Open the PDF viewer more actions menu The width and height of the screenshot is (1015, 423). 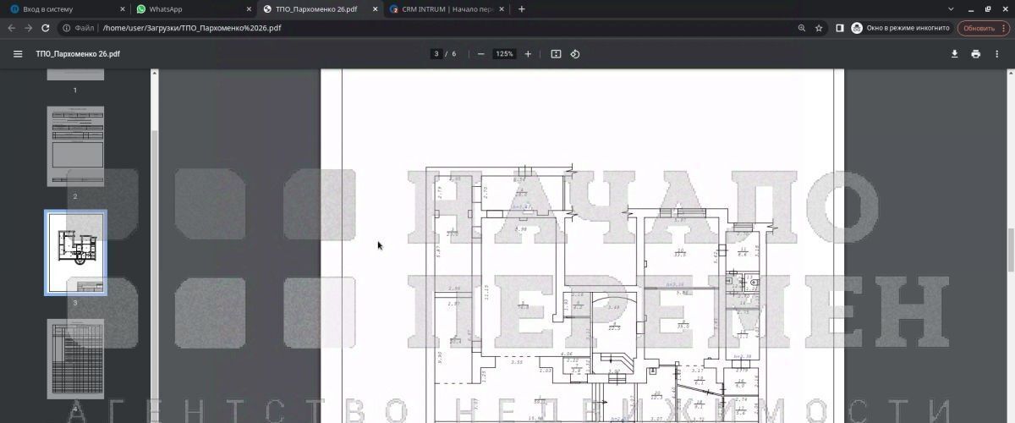tap(997, 53)
